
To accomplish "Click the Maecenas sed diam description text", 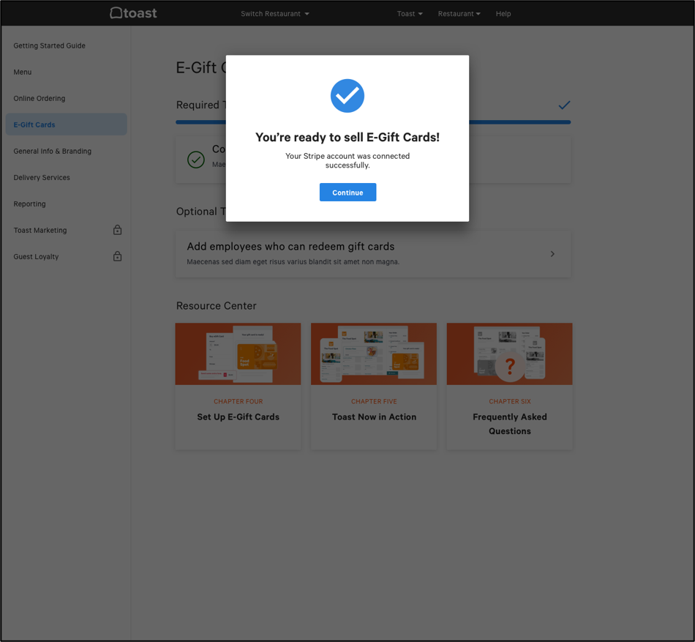I will tap(293, 261).
